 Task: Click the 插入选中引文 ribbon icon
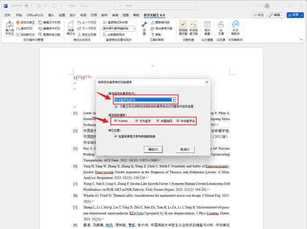pos(9,28)
